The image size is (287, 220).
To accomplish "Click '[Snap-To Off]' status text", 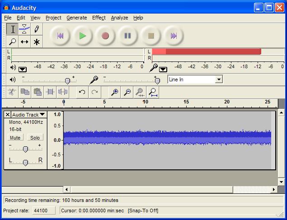I will [143, 211].
